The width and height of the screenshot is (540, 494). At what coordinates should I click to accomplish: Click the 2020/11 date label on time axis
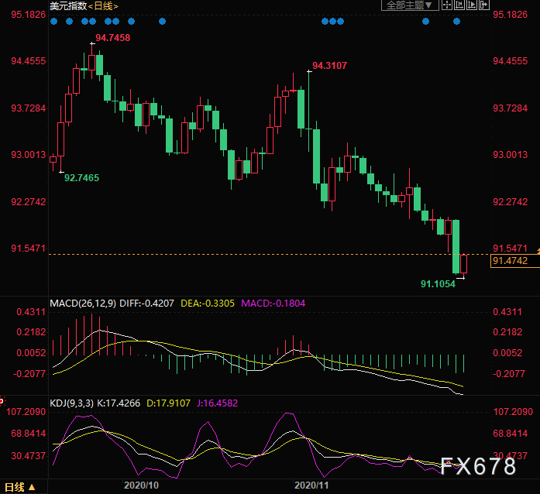click(312, 485)
